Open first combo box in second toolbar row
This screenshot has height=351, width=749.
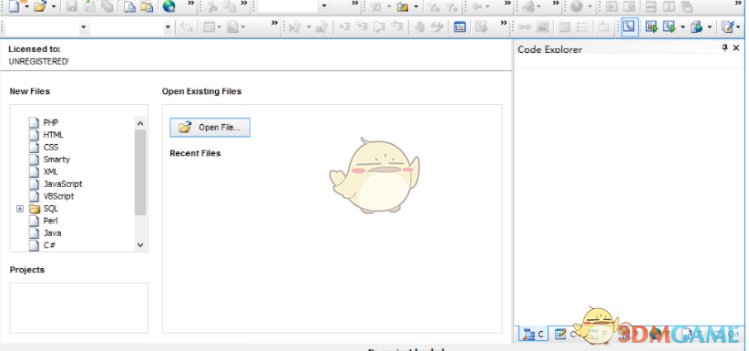84,27
